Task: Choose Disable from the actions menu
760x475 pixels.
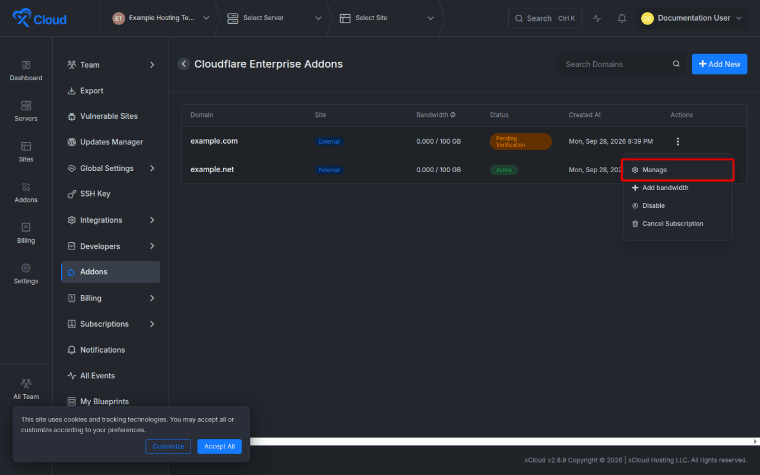Action: (677, 205)
